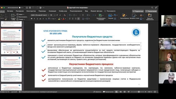The width and height of the screenshot is (176, 99).
Task: Apply underline (Ч) formatting
Action: (x=37, y=19)
